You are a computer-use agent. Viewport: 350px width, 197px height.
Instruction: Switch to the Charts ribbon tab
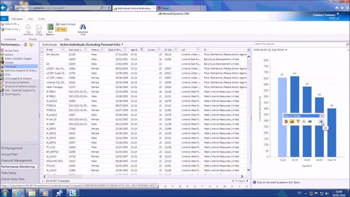click(x=42, y=19)
